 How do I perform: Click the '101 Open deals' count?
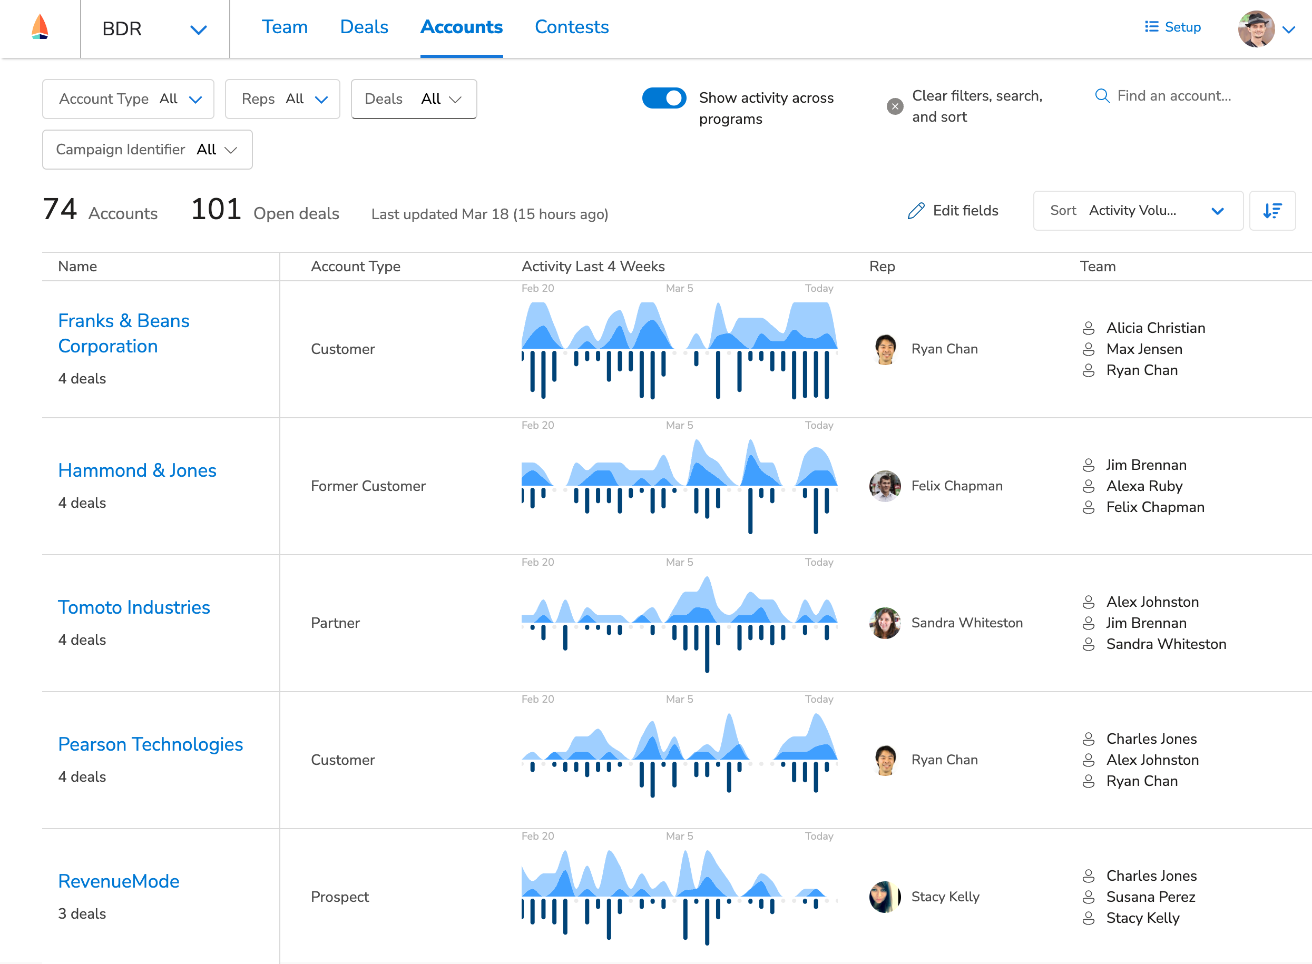(x=265, y=210)
